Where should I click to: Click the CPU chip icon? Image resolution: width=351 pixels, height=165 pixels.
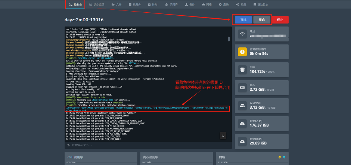242,69
